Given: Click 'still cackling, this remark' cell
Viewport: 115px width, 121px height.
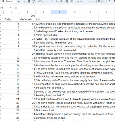Looking at the screenshot, I should pos(66,76).
